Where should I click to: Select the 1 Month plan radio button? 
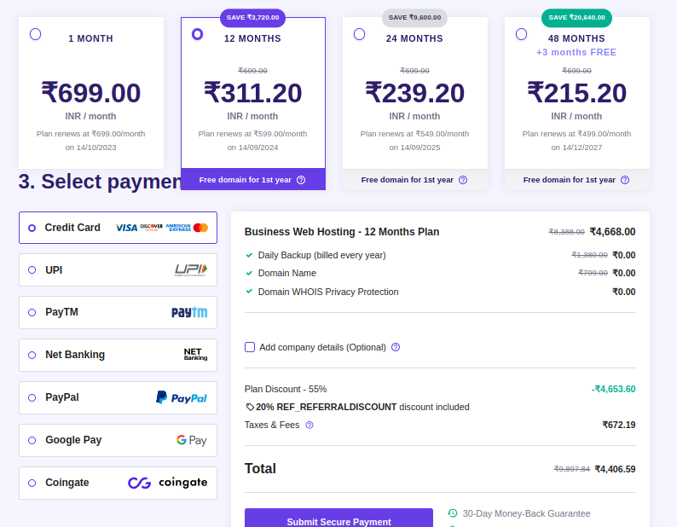pyautogui.click(x=35, y=34)
